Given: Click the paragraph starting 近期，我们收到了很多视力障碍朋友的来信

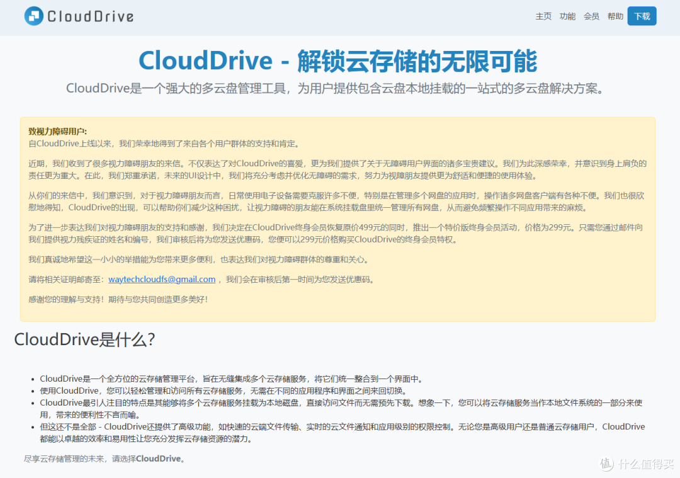Looking at the screenshot, I should [337, 169].
